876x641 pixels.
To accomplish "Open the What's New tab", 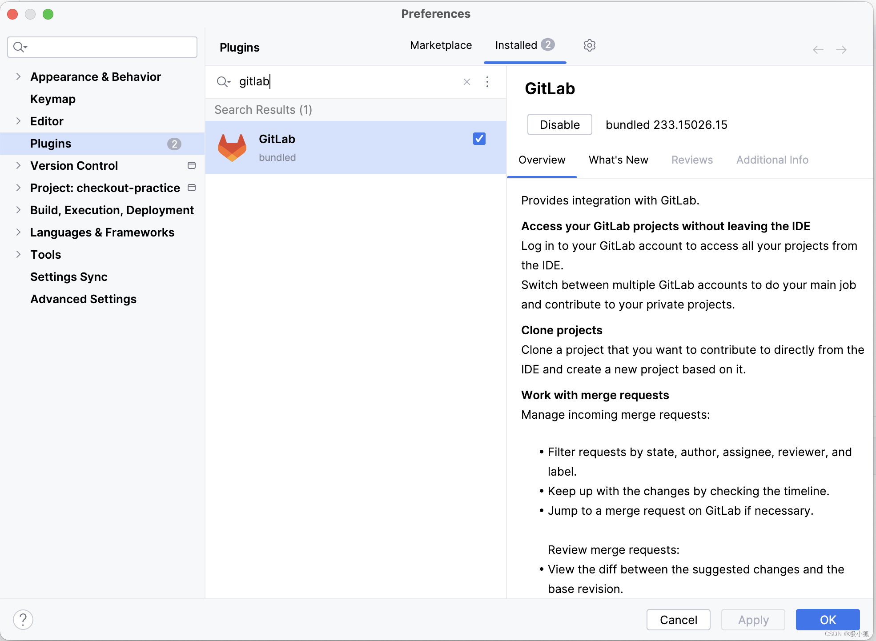I will pyautogui.click(x=618, y=160).
